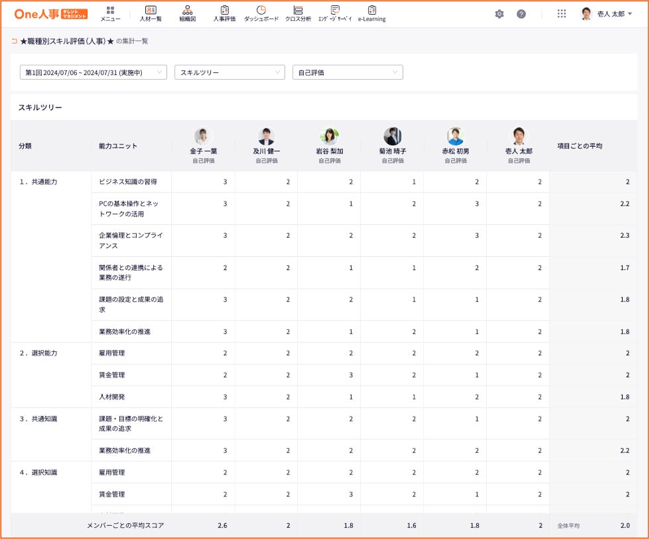This screenshot has width=650, height=539.
Task: Click average 2.3 for 企業倫理とコンプライアンス
Action: click(625, 235)
